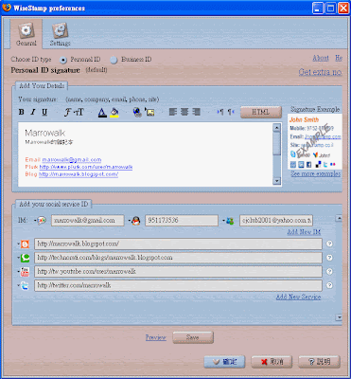This screenshot has height=379, width=351.
Task: Confirm with the 確定 OK button
Action: pos(224,362)
